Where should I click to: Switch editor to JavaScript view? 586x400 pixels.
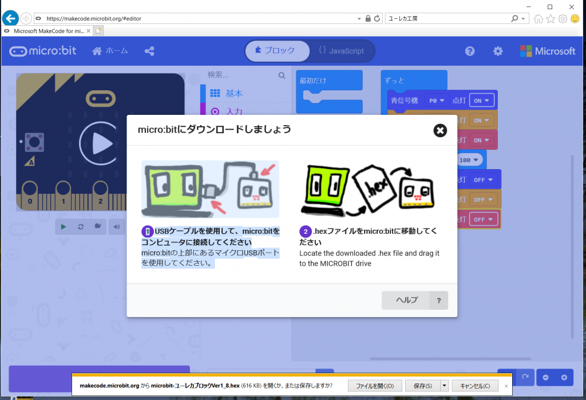point(342,51)
